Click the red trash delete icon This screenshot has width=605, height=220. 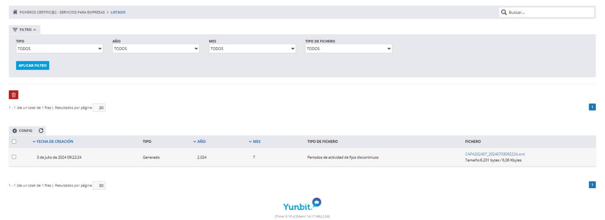point(13,95)
